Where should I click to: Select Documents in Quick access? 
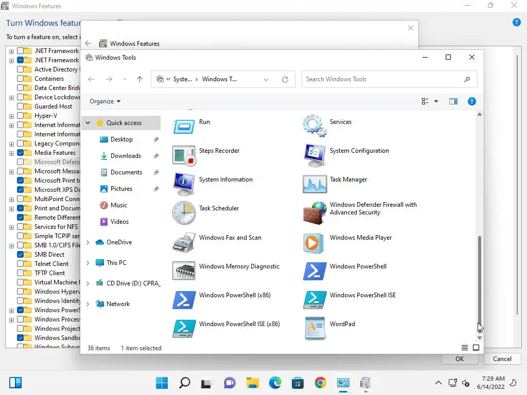click(127, 172)
